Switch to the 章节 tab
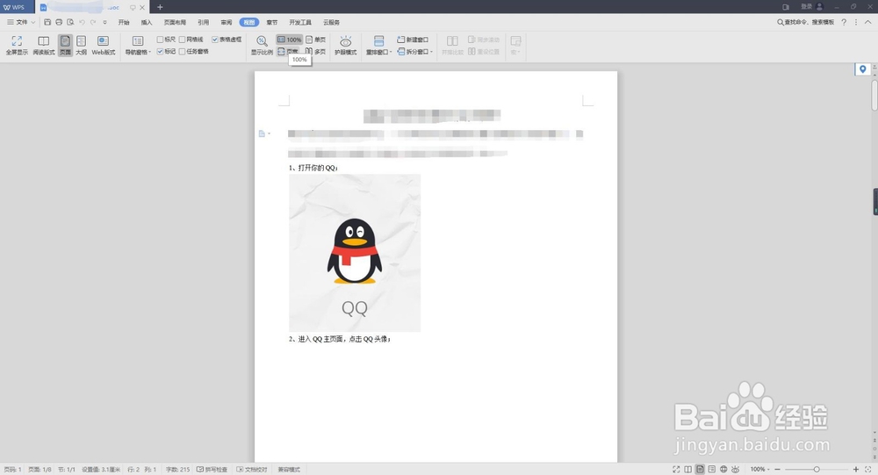 (x=272, y=23)
